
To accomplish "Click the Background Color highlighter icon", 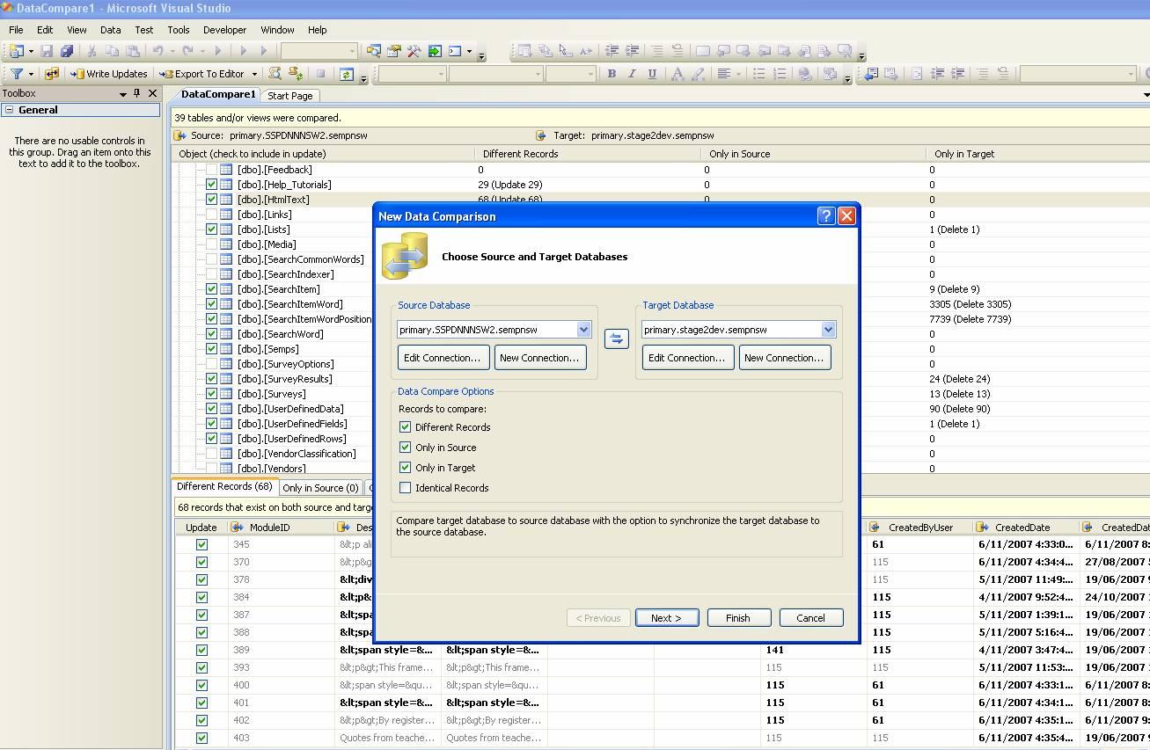I will (x=698, y=74).
